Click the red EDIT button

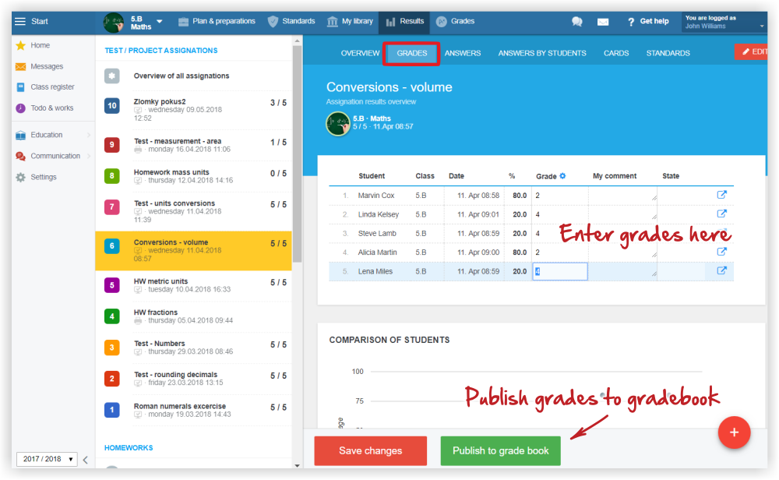tap(751, 51)
